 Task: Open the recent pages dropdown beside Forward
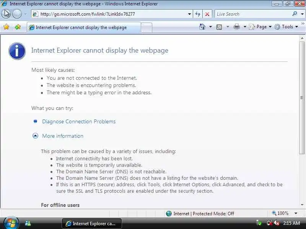pos(25,14)
